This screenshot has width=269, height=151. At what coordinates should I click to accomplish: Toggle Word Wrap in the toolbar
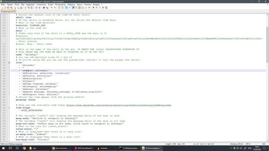tap(66, 8)
